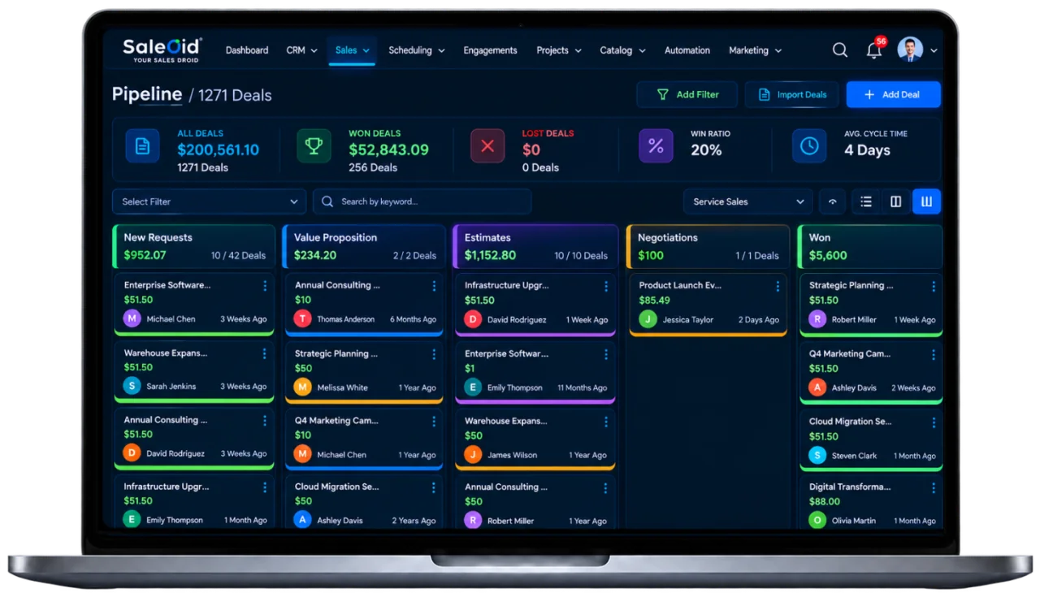Expand the Scheduling navigation dropdown
This screenshot has width=1040, height=593.
[417, 50]
